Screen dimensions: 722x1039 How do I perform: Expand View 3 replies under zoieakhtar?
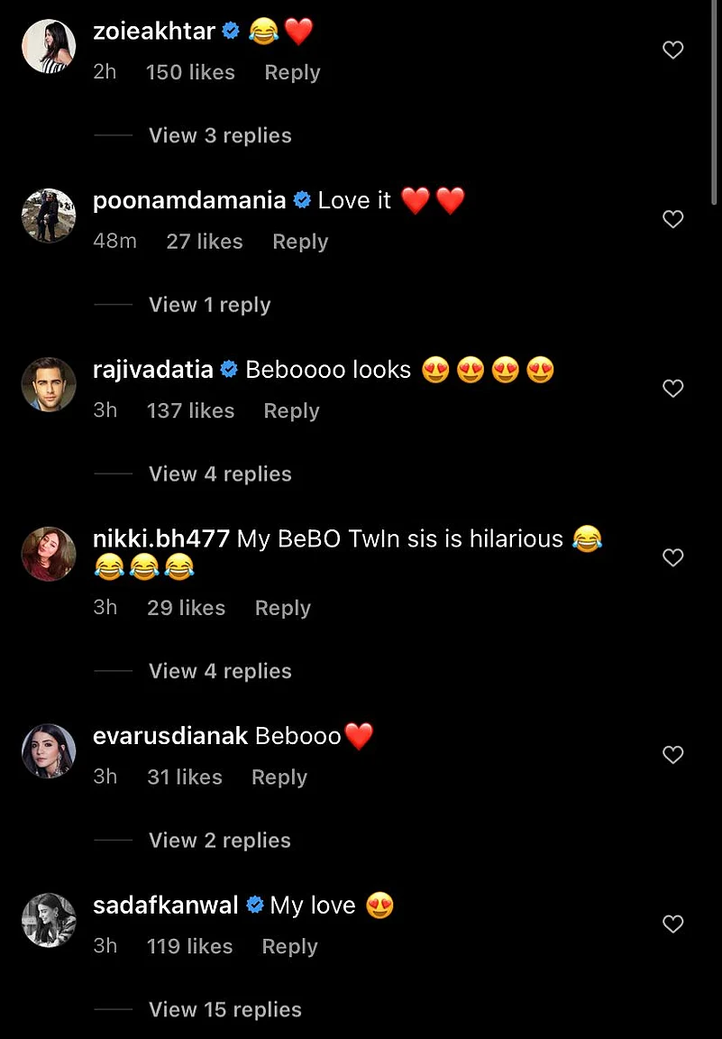(220, 135)
